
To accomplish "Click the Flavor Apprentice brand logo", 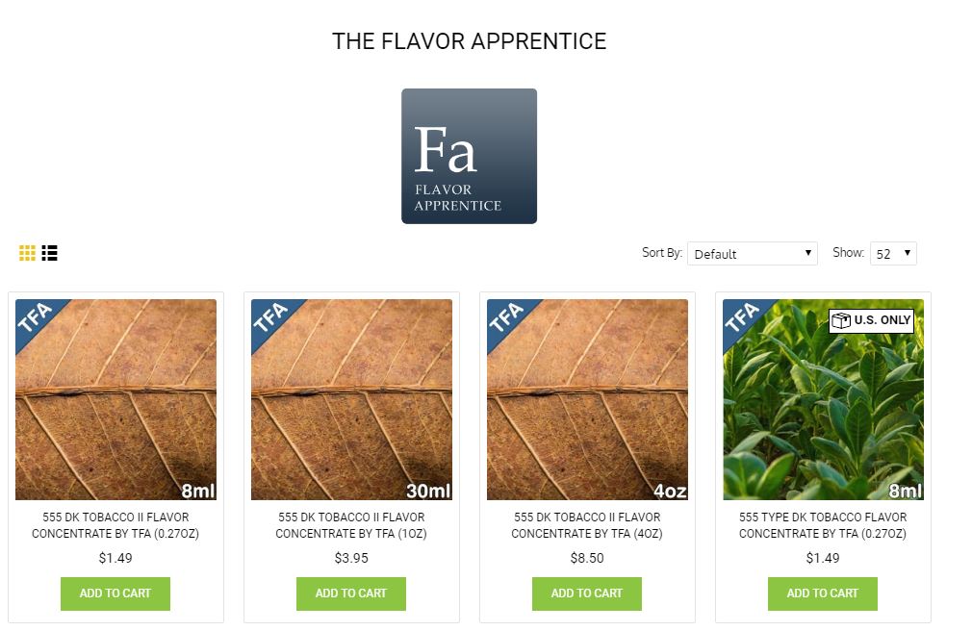I will tap(470, 156).
